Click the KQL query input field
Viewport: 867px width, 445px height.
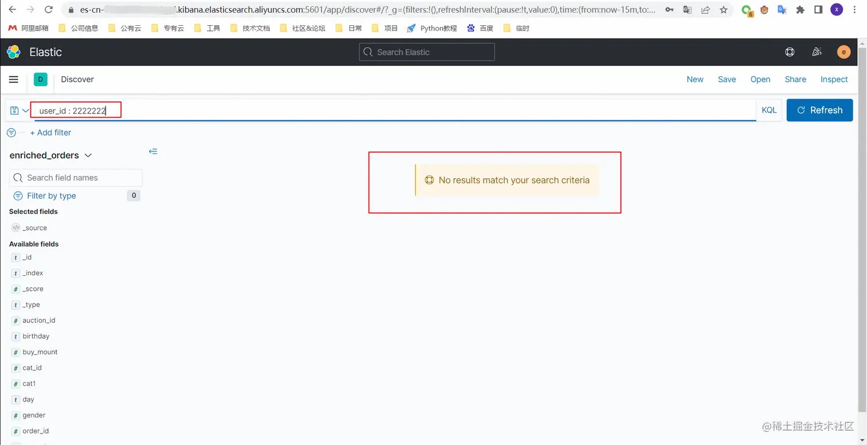click(x=396, y=111)
